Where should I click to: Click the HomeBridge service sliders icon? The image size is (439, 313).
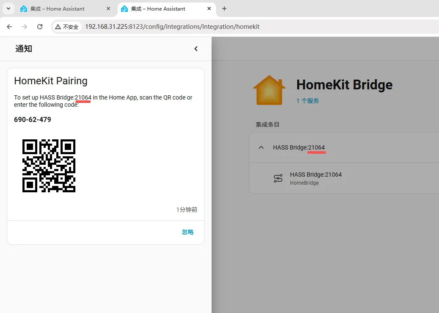click(x=278, y=178)
